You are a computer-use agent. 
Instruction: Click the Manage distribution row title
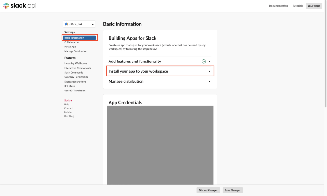pyautogui.click(x=126, y=81)
